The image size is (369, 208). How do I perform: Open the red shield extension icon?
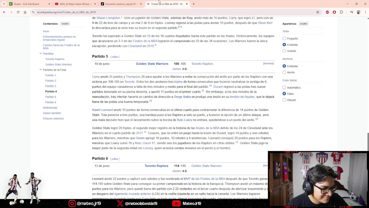point(334,12)
